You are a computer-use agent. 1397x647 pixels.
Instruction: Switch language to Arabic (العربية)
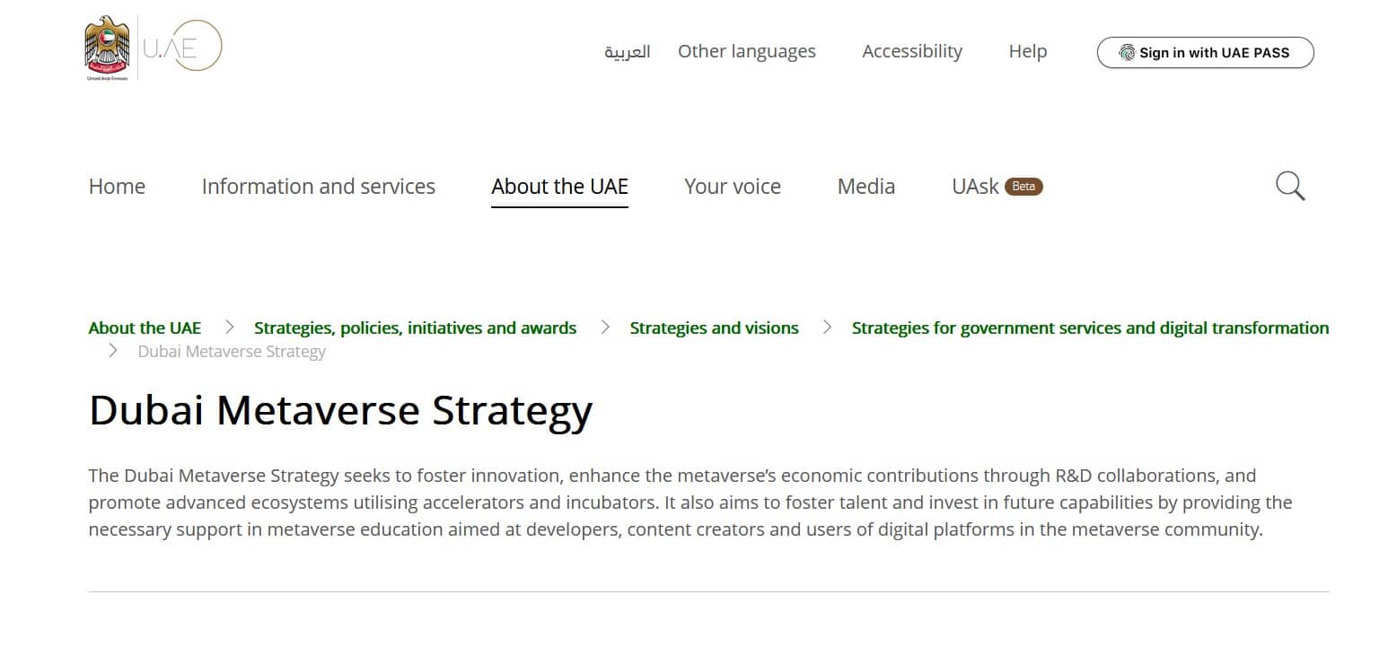pyautogui.click(x=627, y=52)
